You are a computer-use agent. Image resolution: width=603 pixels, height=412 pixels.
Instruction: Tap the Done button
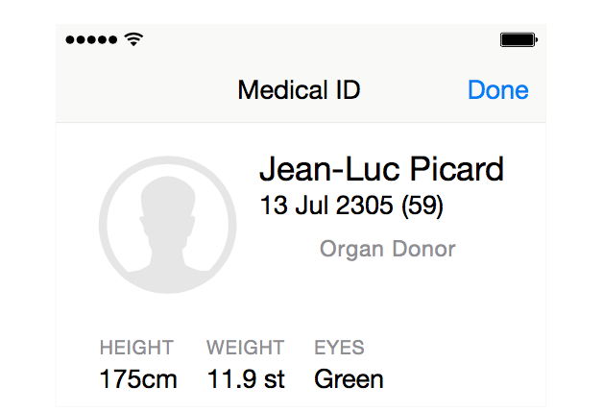click(498, 90)
